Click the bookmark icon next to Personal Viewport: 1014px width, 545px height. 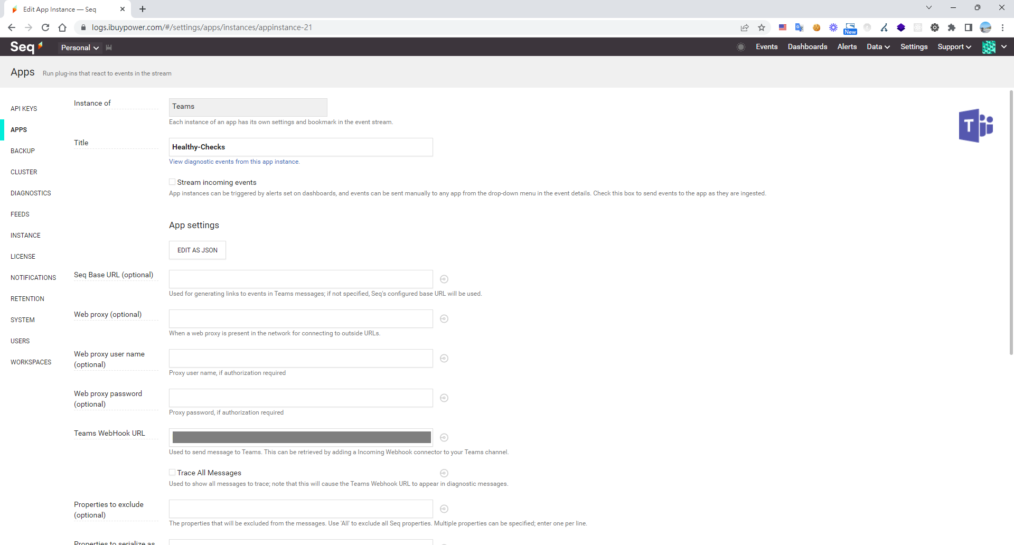pos(109,48)
